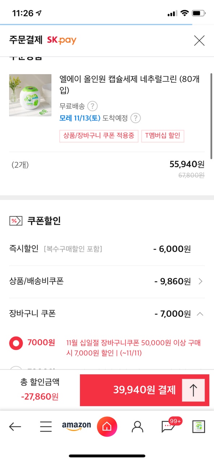The height and width of the screenshot is (462, 214).
Task: Tap the T멤버십 할인 tag
Action: (163, 136)
